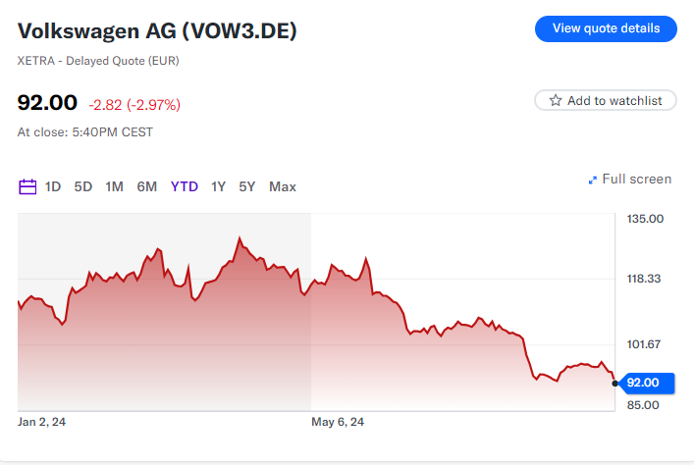This screenshot has width=694, height=465.
Task: Click the calendar date range icon
Action: [27, 186]
